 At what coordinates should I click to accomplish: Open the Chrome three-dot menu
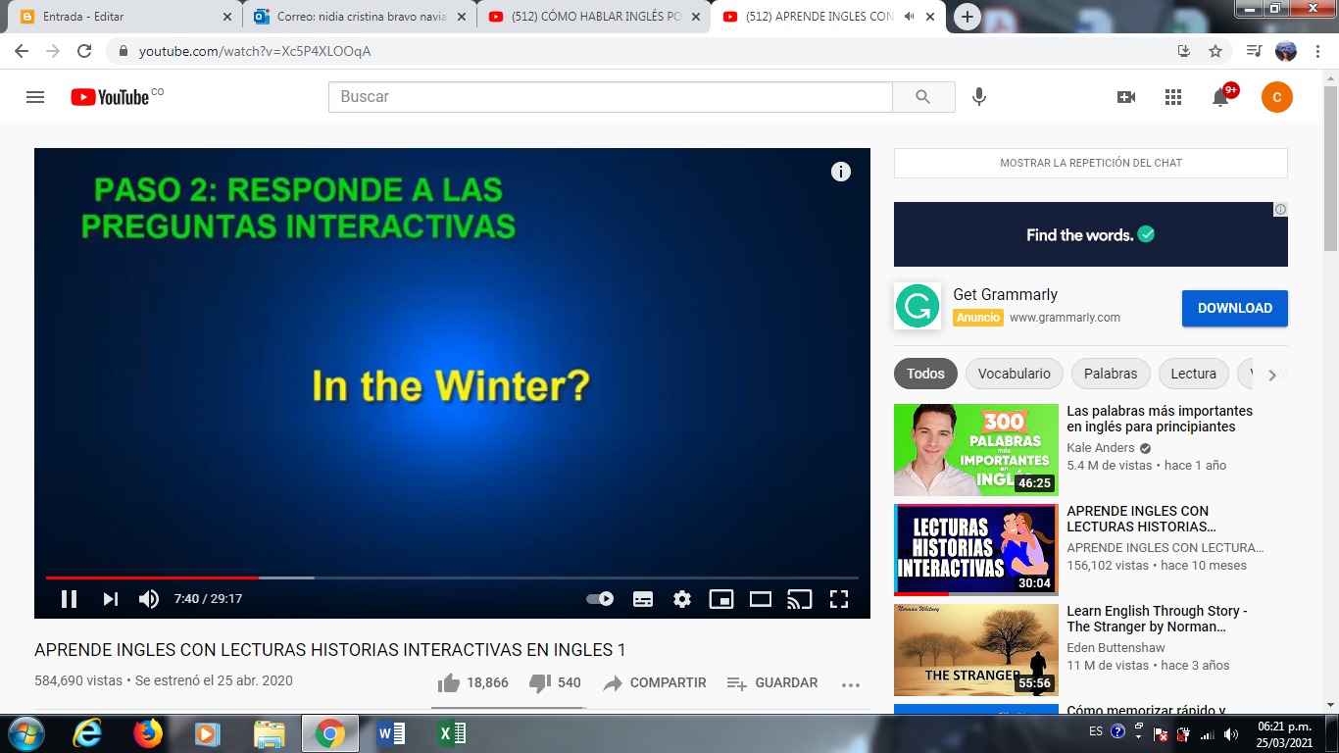coord(1318,51)
